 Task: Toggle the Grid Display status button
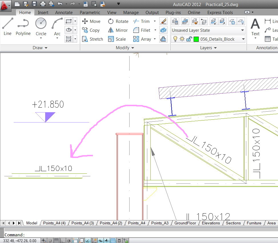(x=56, y=241)
